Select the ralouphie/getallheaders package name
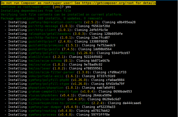Image resolution: width=178 pixels, height=117 pixels. point(50,34)
